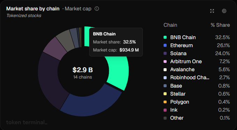This screenshot has width=237, height=130.
Task: Click the 0.4% share value
Action: pos(224,102)
